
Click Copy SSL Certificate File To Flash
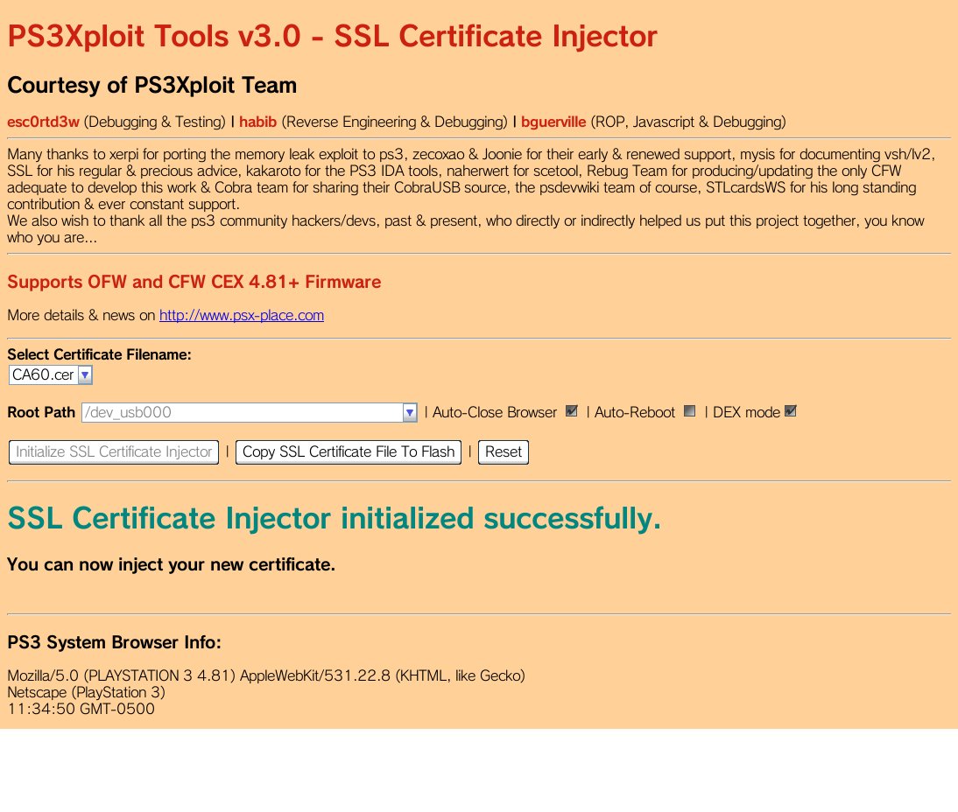coord(349,452)
